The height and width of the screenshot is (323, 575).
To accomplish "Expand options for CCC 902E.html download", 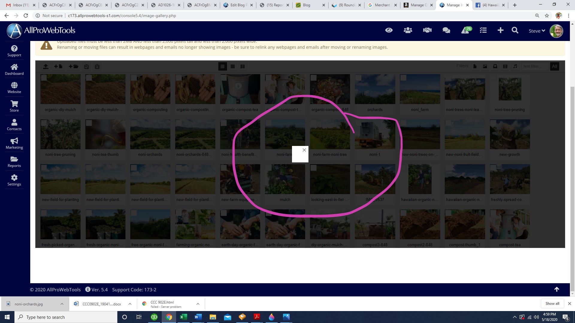I will [198, 304].
